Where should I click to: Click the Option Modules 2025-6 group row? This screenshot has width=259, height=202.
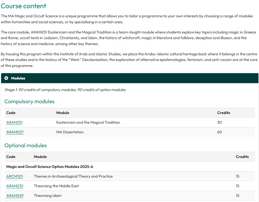pyautogui.click(x=49, y=167)
